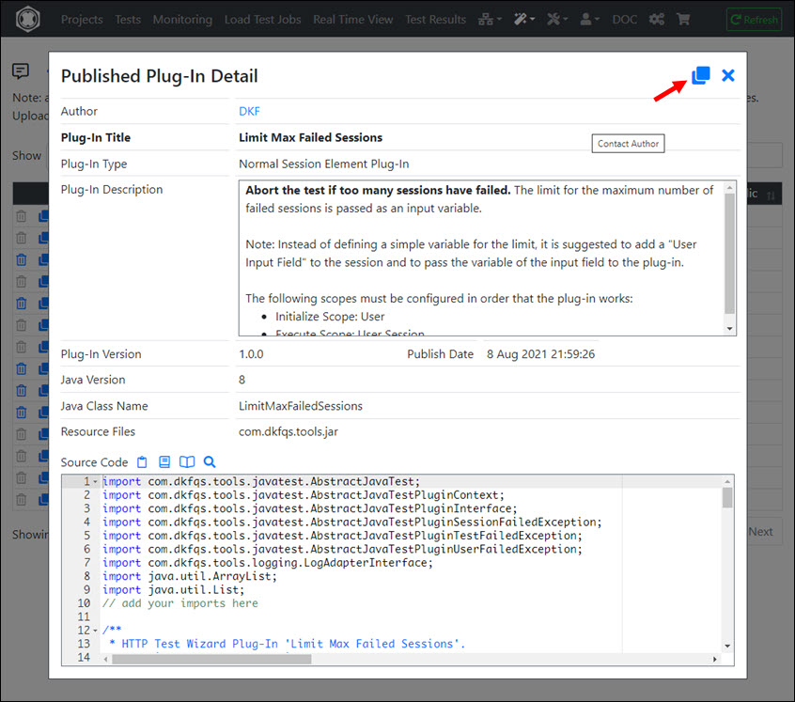The image size is (795, 702).
Task: Click the code editor scroll-right arrow
Action: pos(715,659)
